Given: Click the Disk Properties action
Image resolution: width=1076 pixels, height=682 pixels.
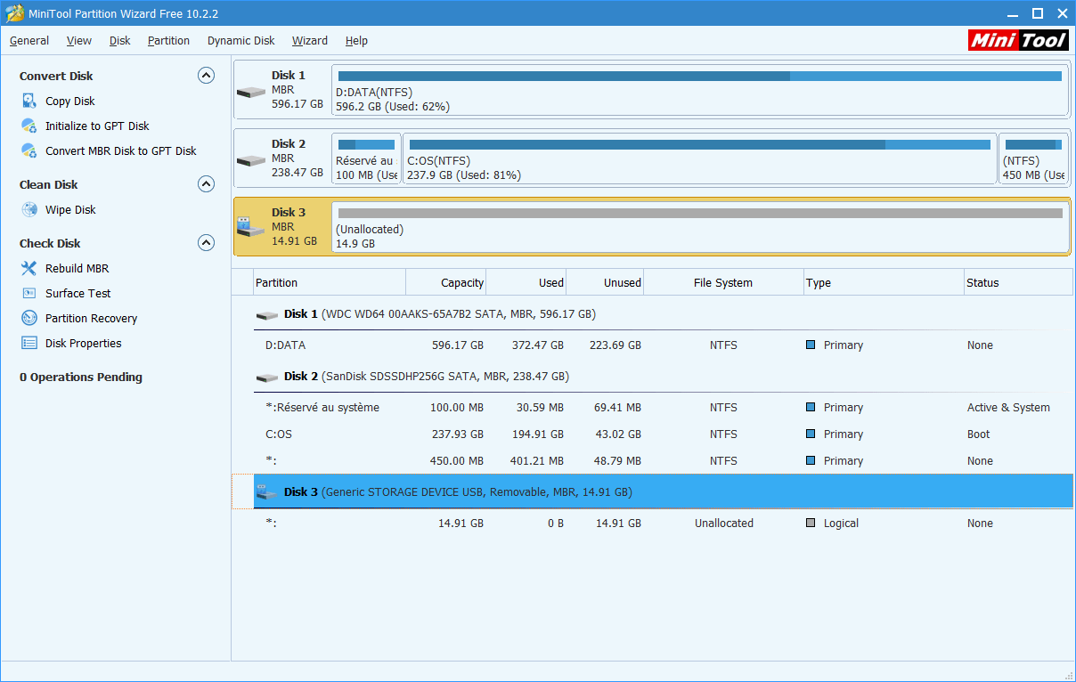Looking at the screenshot, I should pyautogui.click(x=84, y=343).
